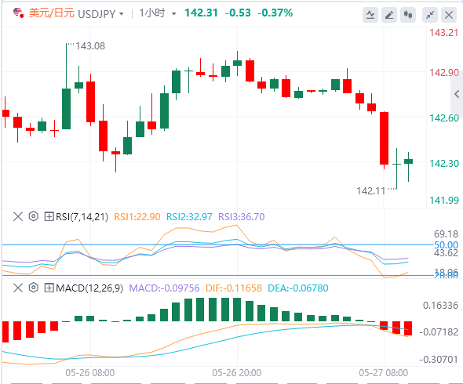Remove the MACD indicator panel
Image resolution: width=463 pixels, height=384 pixels.
pos(18,288)
